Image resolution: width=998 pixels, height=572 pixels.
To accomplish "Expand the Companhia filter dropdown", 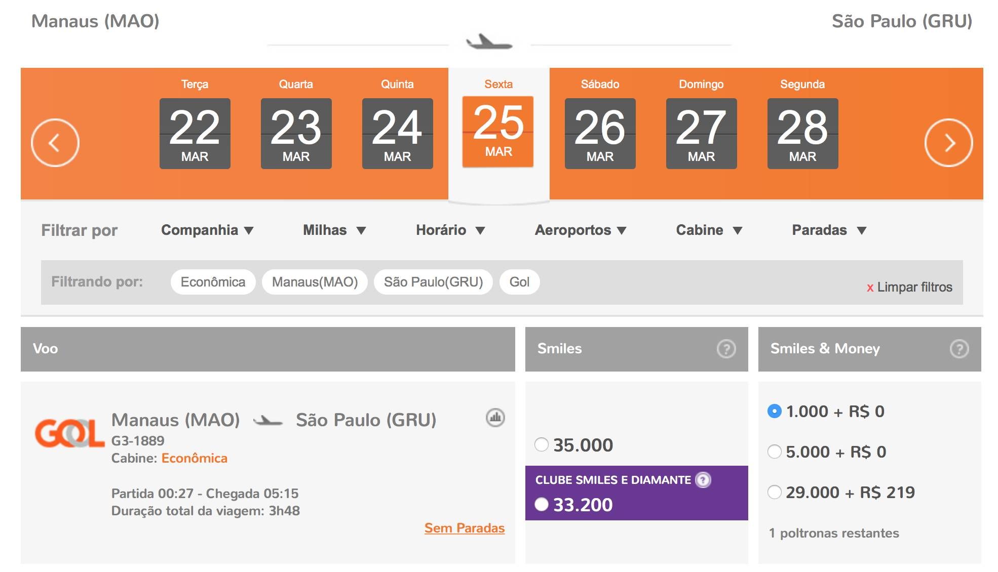I will [207, 230].
